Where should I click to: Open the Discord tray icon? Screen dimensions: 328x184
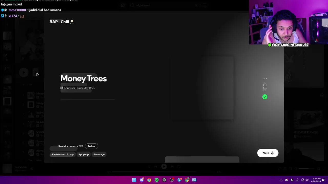point(286,180)
